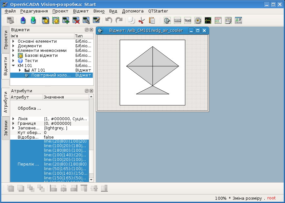Click the Paste clipboard icon
This screenshot has width=285, height=203.
(152, 21)
